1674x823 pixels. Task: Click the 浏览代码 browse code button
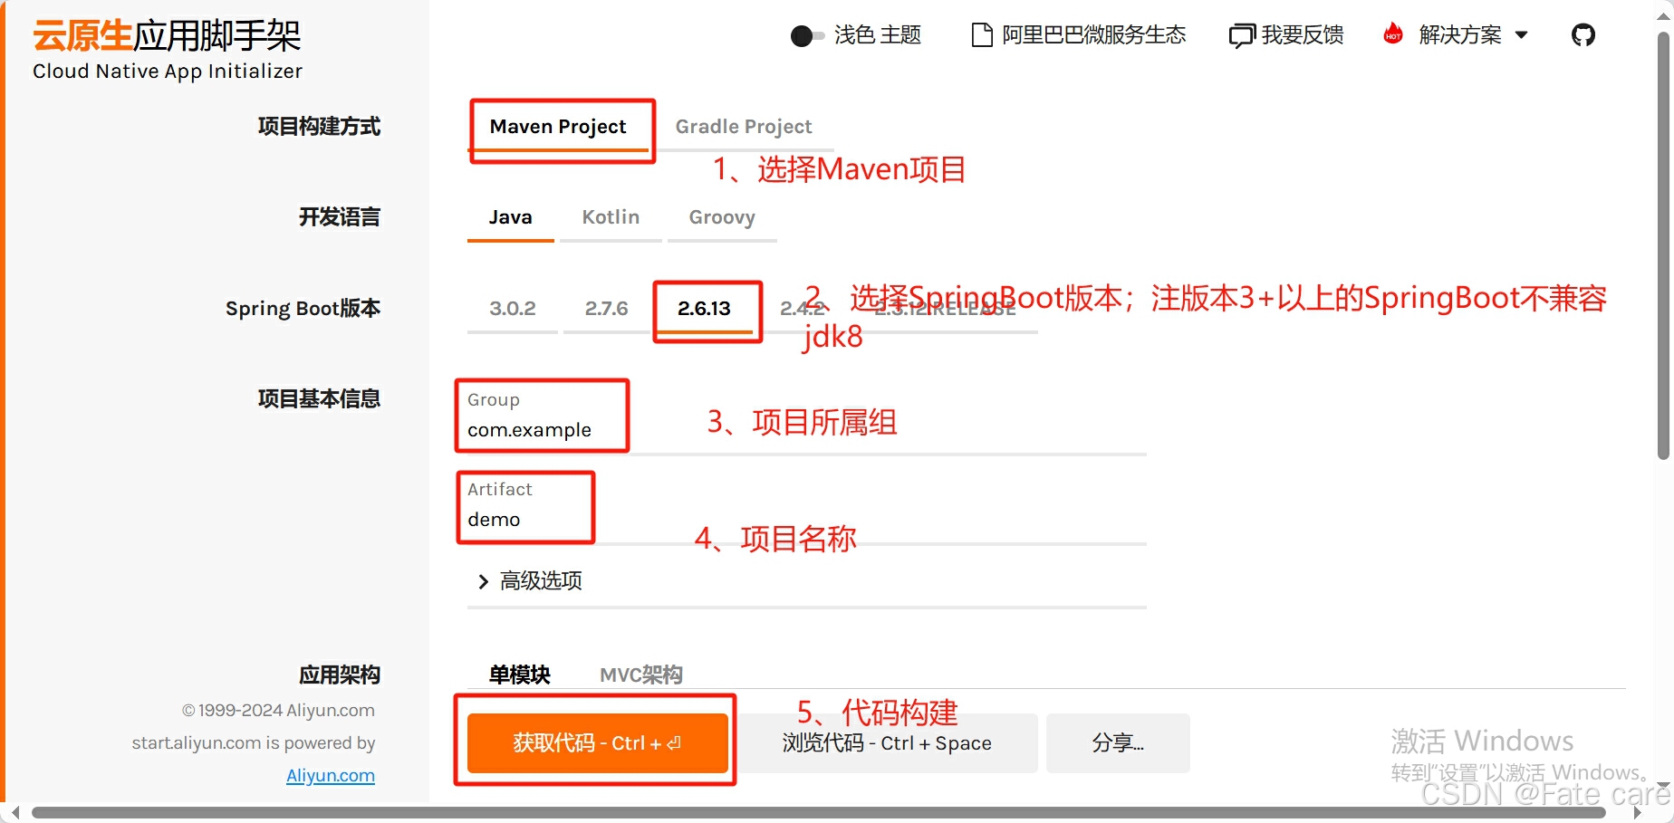[x=887, y=743]
